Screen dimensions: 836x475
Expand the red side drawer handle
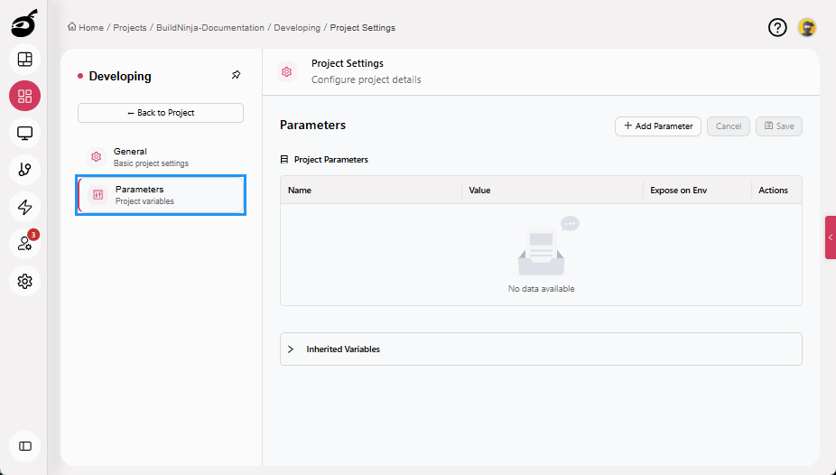[831, 237]
